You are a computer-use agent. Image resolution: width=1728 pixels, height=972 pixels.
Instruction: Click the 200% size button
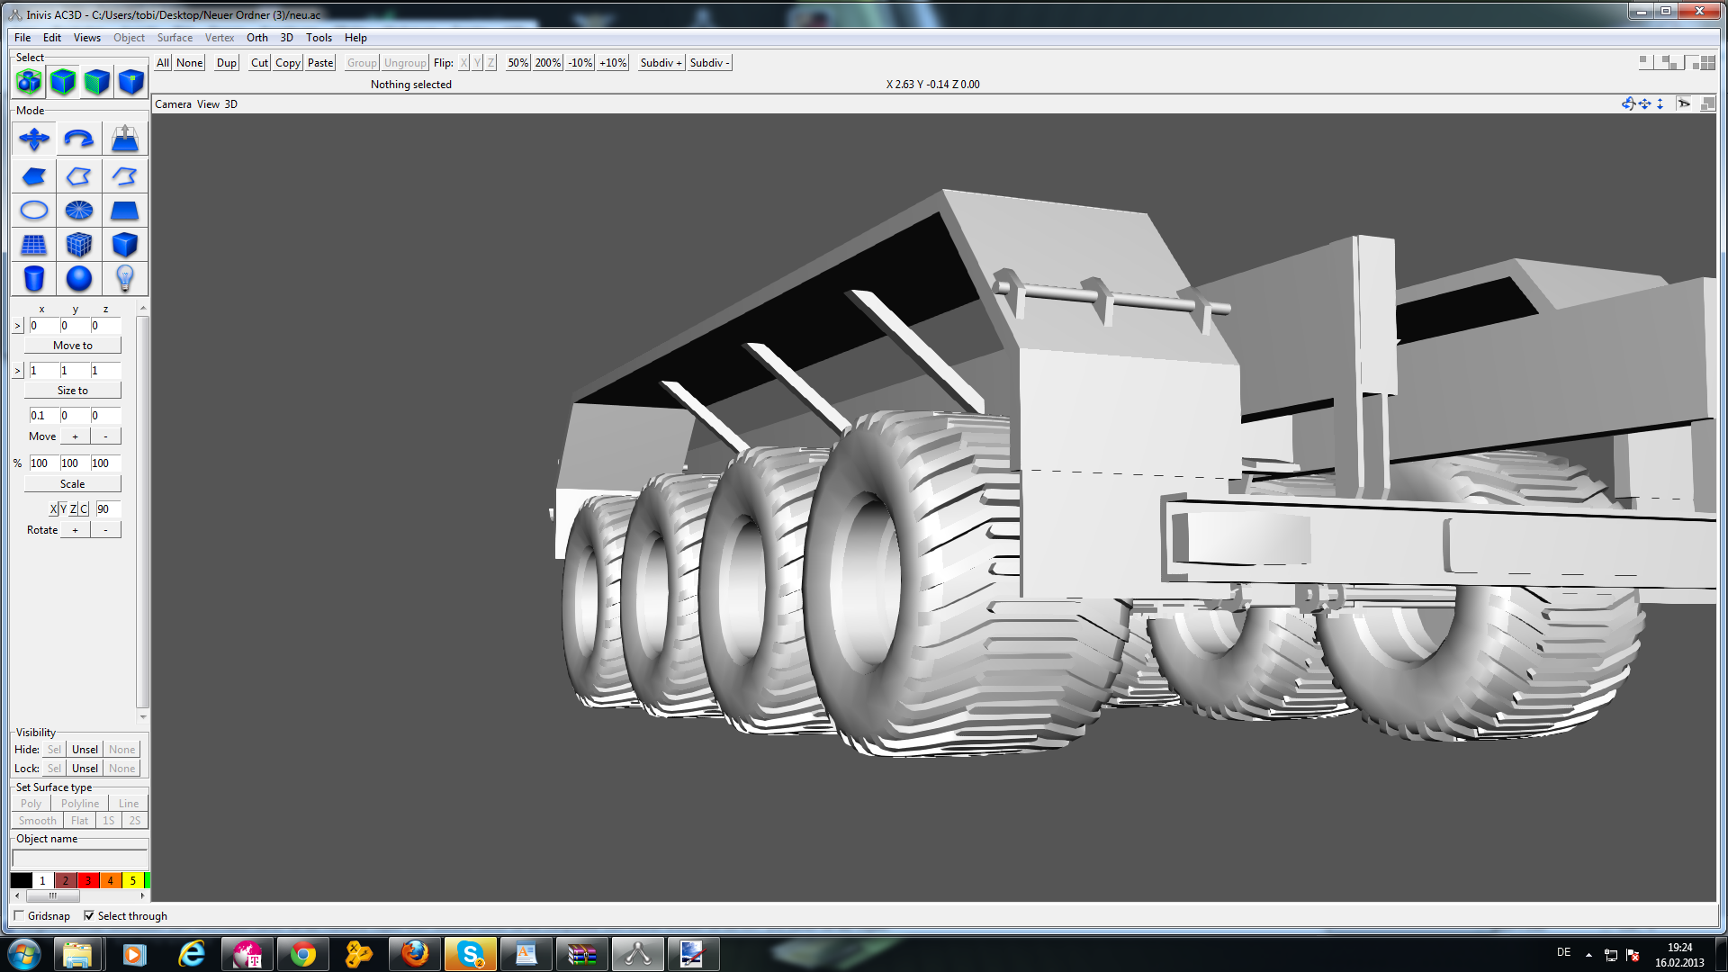547,63
